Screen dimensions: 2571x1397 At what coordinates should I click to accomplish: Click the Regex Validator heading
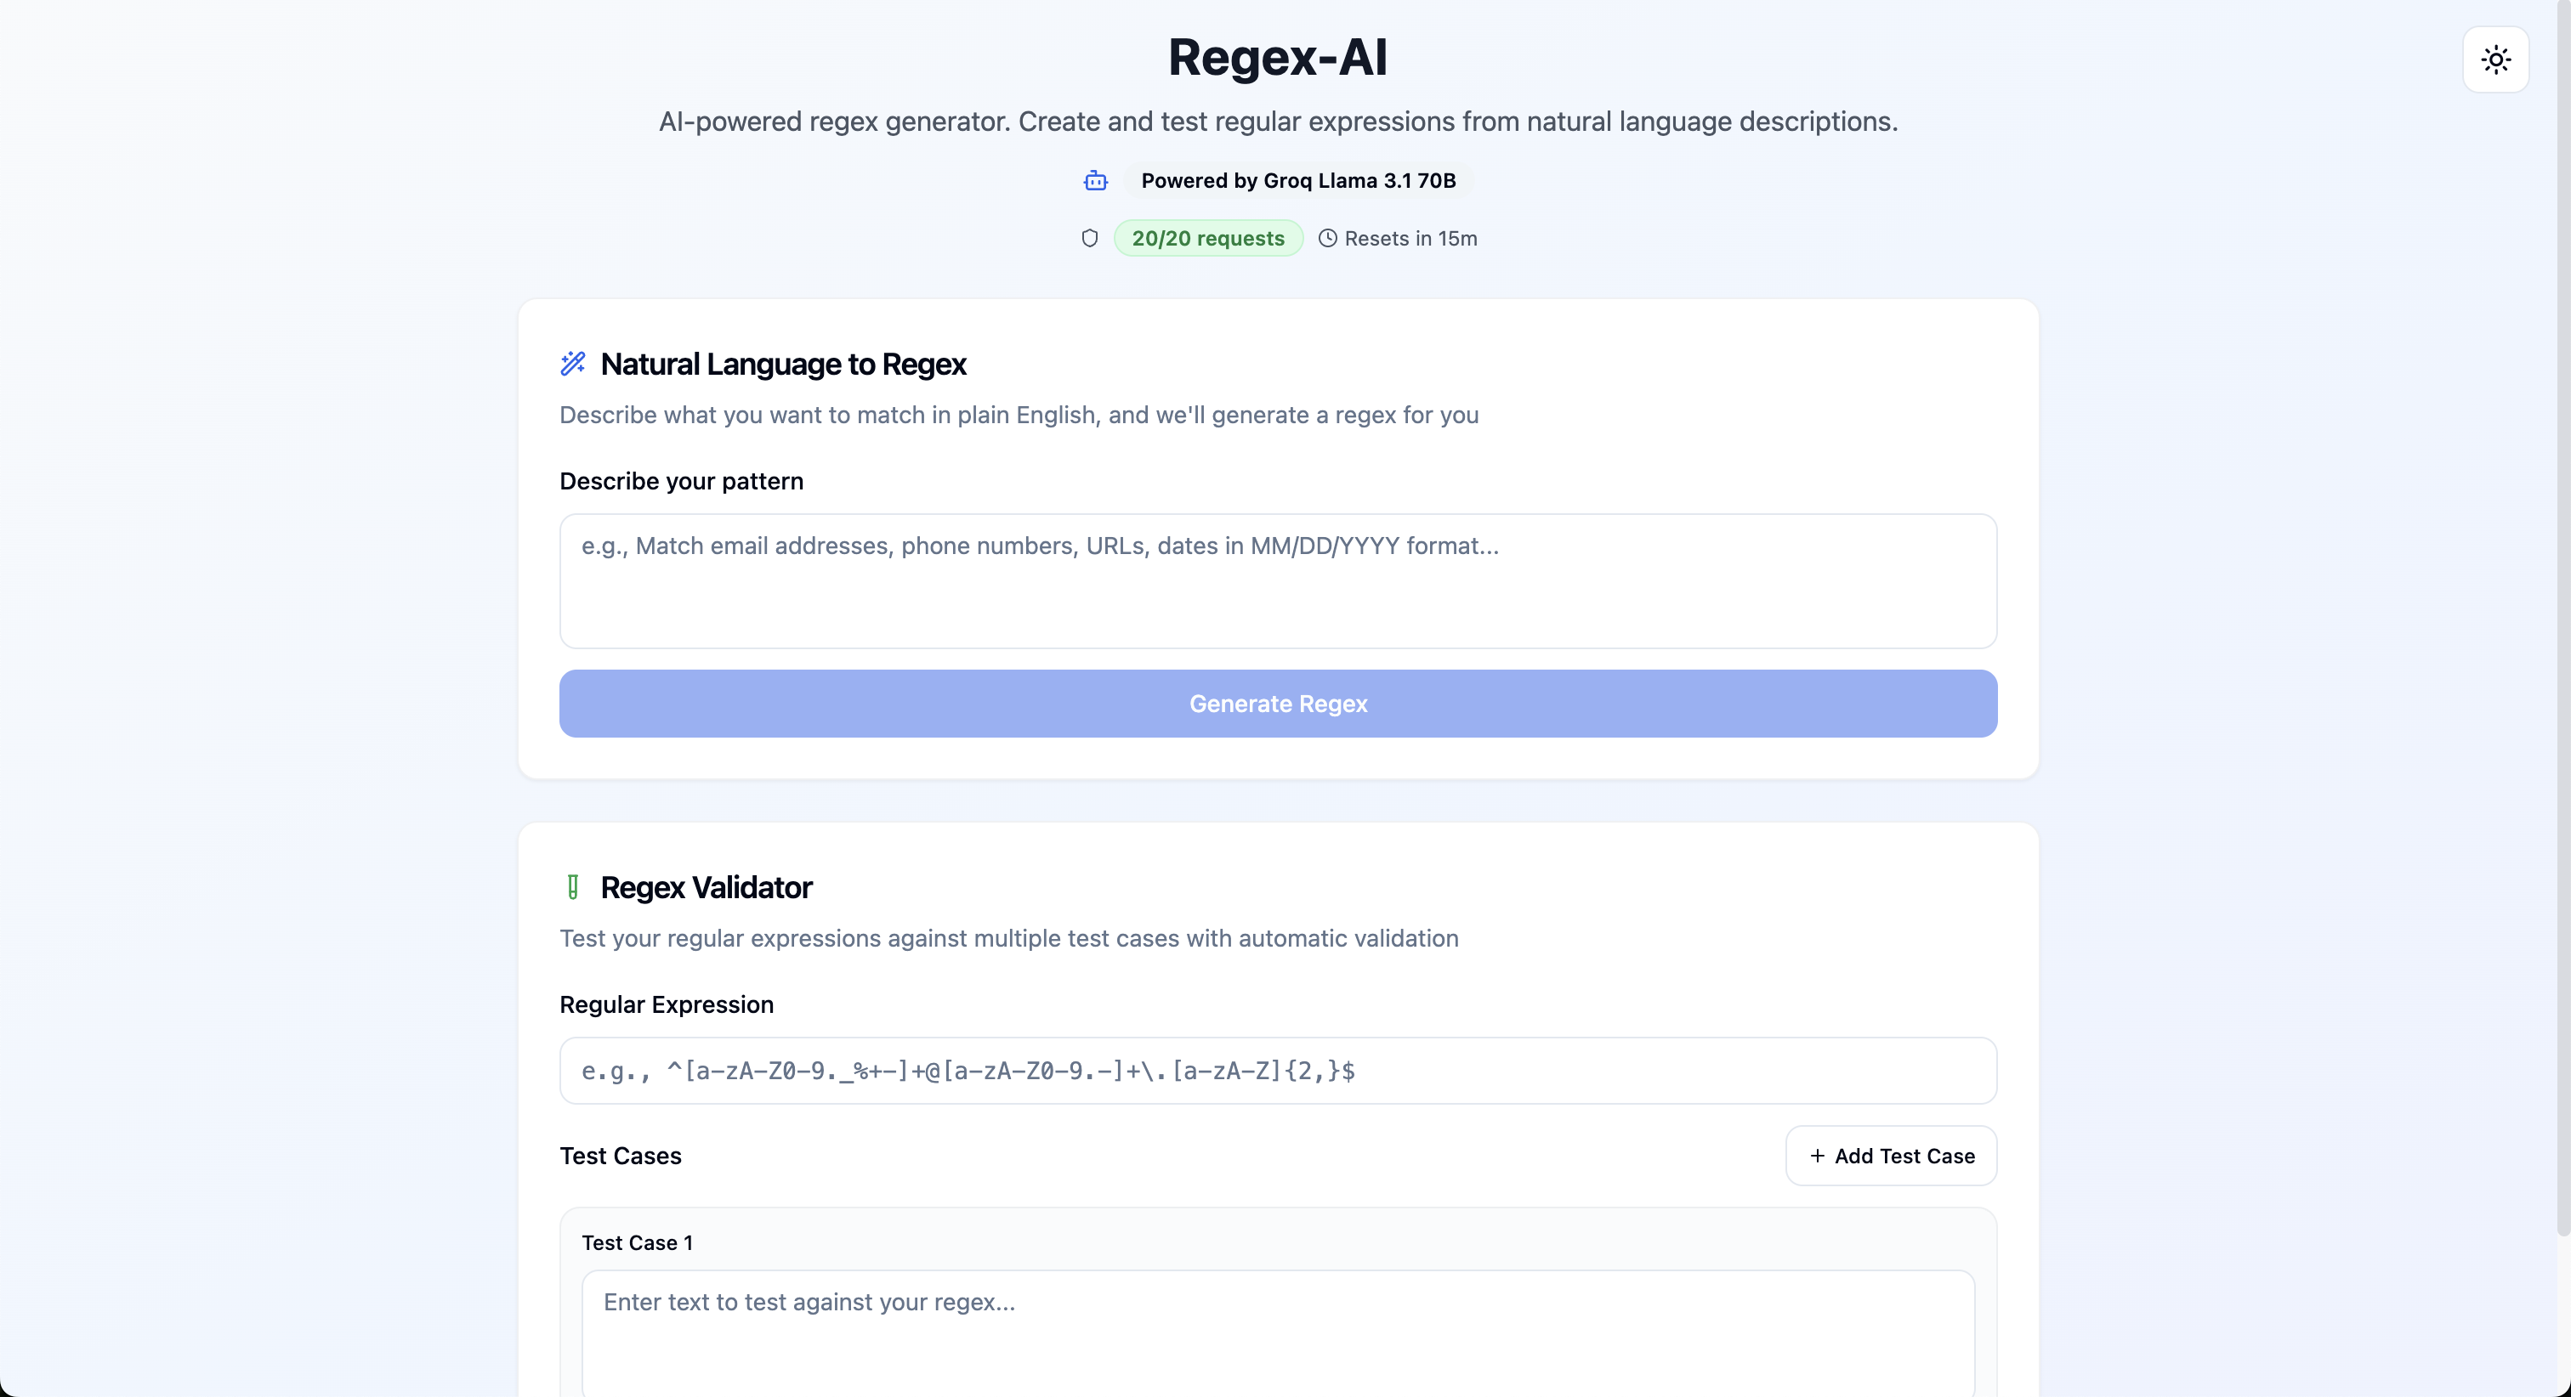707,886
